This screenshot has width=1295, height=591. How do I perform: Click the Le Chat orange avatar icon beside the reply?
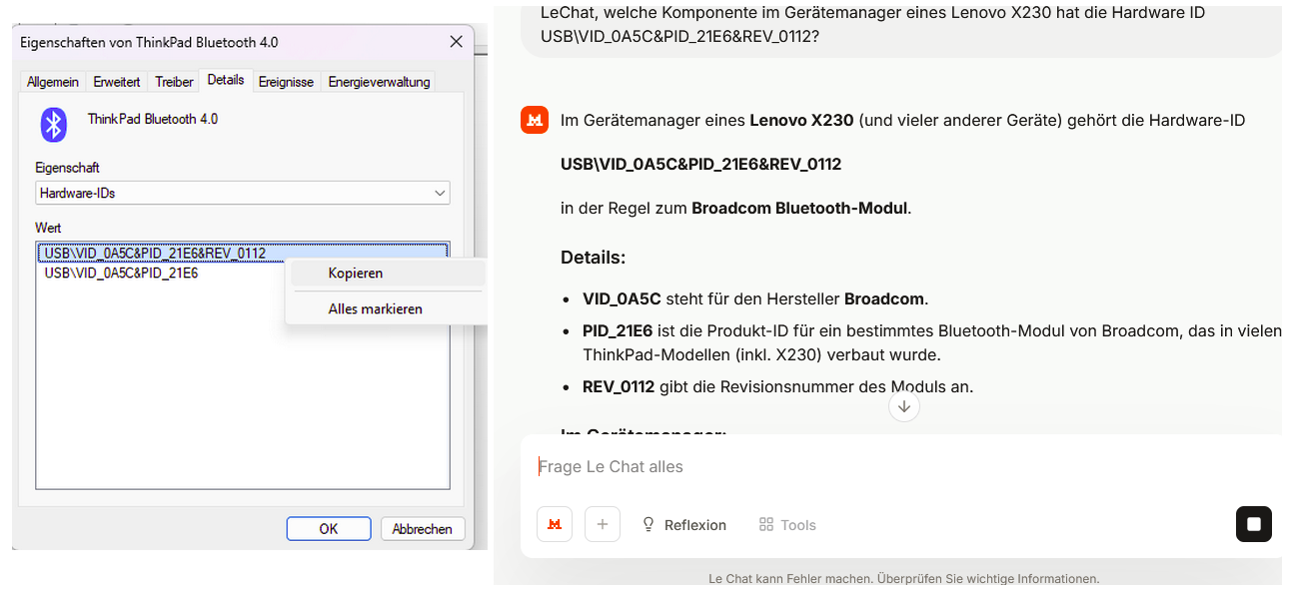(x=535, y=120)
